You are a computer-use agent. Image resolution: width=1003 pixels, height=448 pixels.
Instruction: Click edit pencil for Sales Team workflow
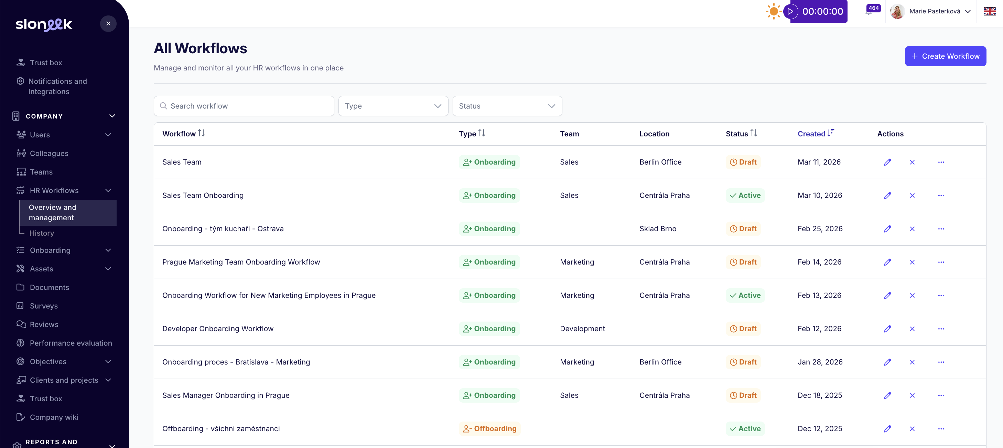coord(887,162)
